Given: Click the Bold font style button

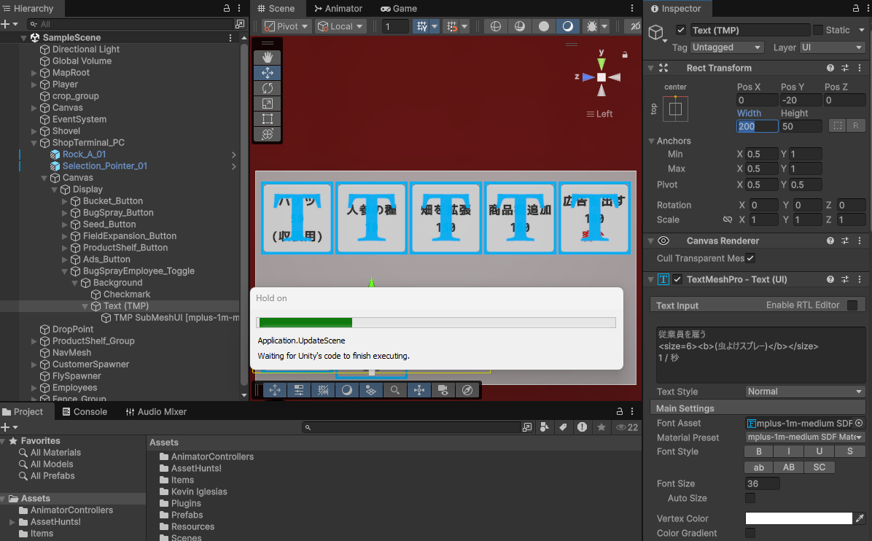Looking at the screenshot, I should pos(759,452).
